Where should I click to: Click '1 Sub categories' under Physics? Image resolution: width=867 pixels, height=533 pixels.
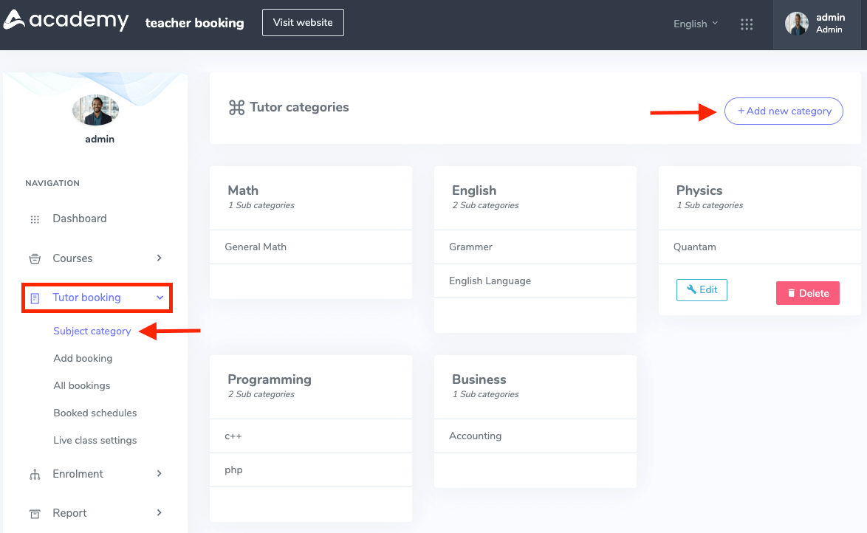click(710, 205)
